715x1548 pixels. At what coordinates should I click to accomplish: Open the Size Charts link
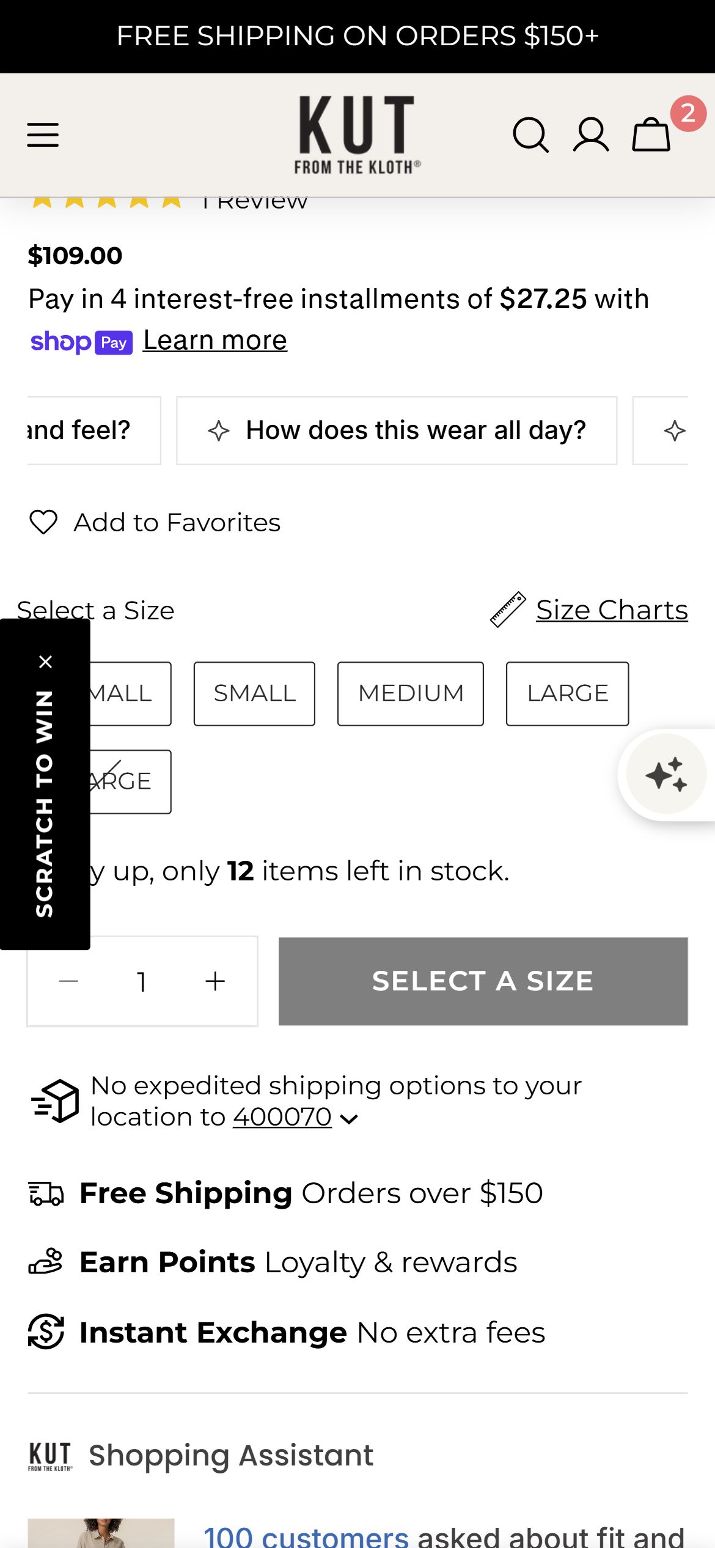[612, 610]
